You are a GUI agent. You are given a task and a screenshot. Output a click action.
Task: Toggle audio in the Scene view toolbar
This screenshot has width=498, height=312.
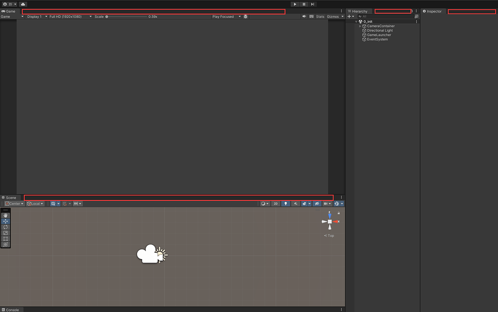pyautogui.click(x=296, y=203)
